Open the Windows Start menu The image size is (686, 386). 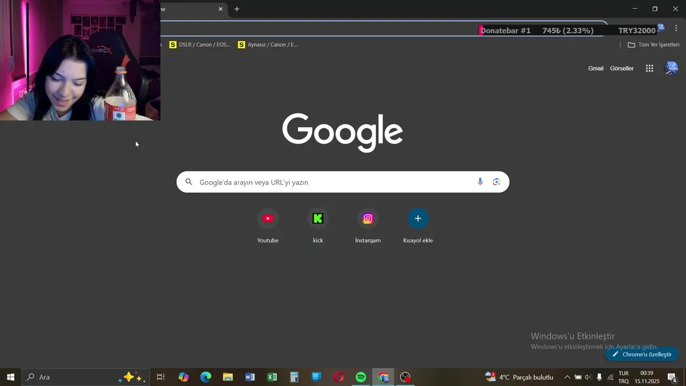click(10, 377)
